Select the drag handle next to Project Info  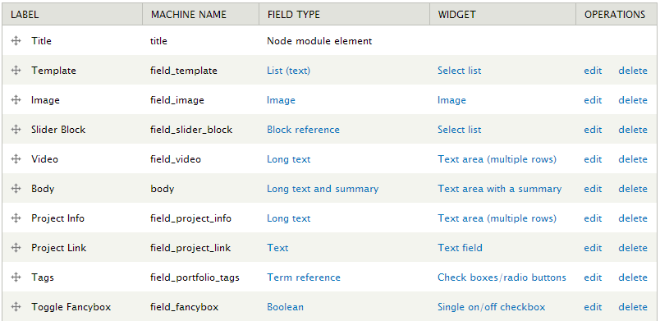pos(16,218)
